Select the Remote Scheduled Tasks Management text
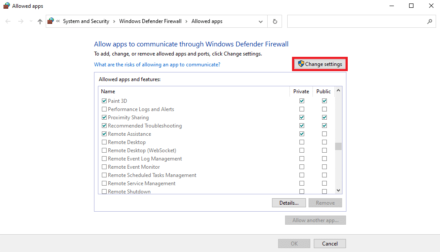 [152, 175]
